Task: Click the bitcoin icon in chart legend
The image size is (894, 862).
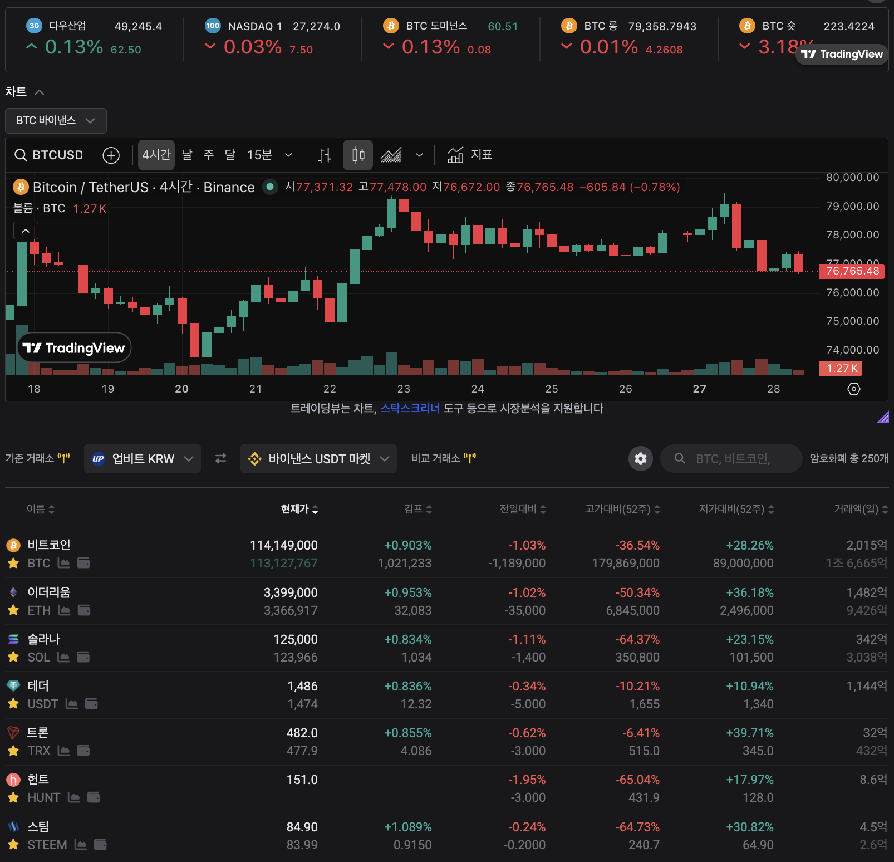Action: (x=21, y=187)
